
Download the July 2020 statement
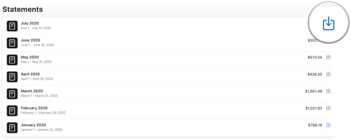point(328,23)
